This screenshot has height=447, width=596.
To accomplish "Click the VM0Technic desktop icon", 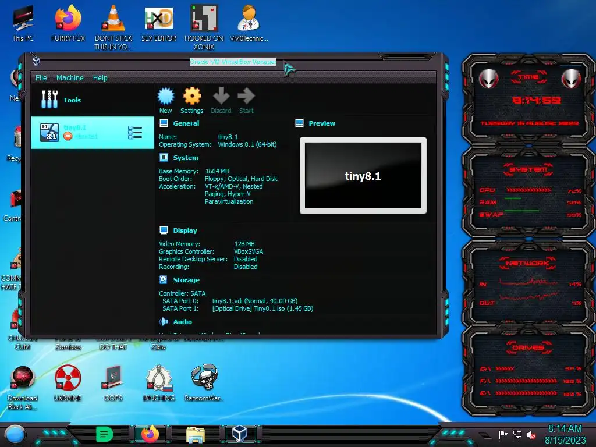I will click(x=249, y=23).
